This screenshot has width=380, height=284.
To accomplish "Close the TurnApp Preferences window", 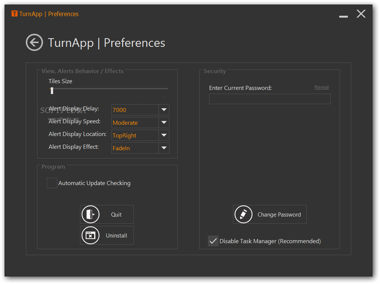I will pyautogui.click(x=361, y=14).
